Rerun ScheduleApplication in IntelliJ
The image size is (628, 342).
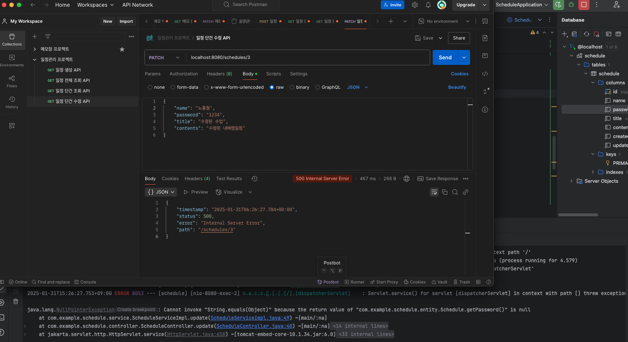pyautogui.click(x=558, y=5)
